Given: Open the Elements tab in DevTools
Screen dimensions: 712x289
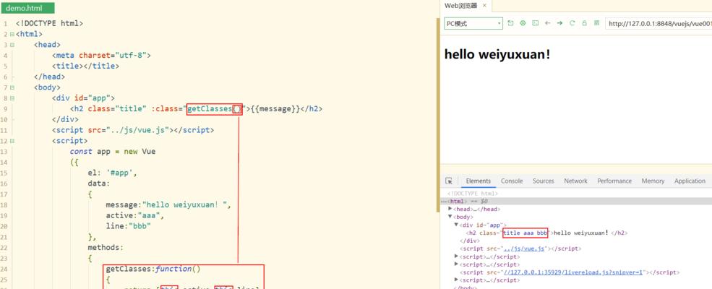Looking at the screenshot, I should point(478,181).
